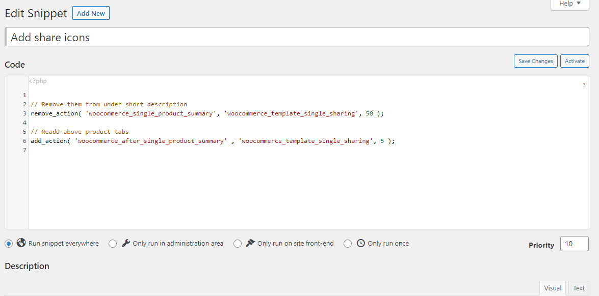Screen dimensions: 599x296
Task: Focus the 'Add share icons' title field
Action: tap(297, 37)
